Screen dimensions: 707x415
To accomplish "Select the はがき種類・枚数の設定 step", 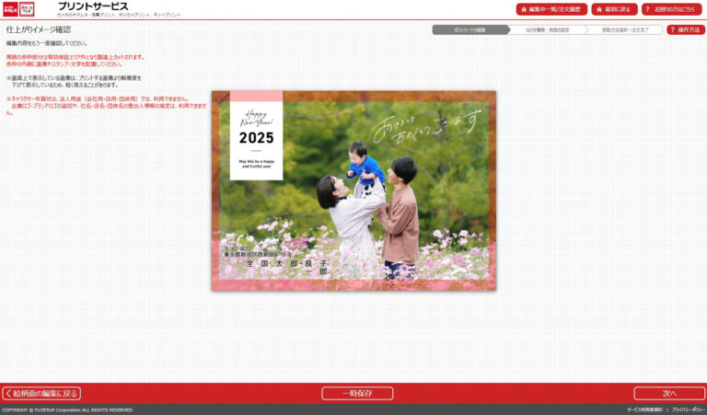I will [547, 29].
